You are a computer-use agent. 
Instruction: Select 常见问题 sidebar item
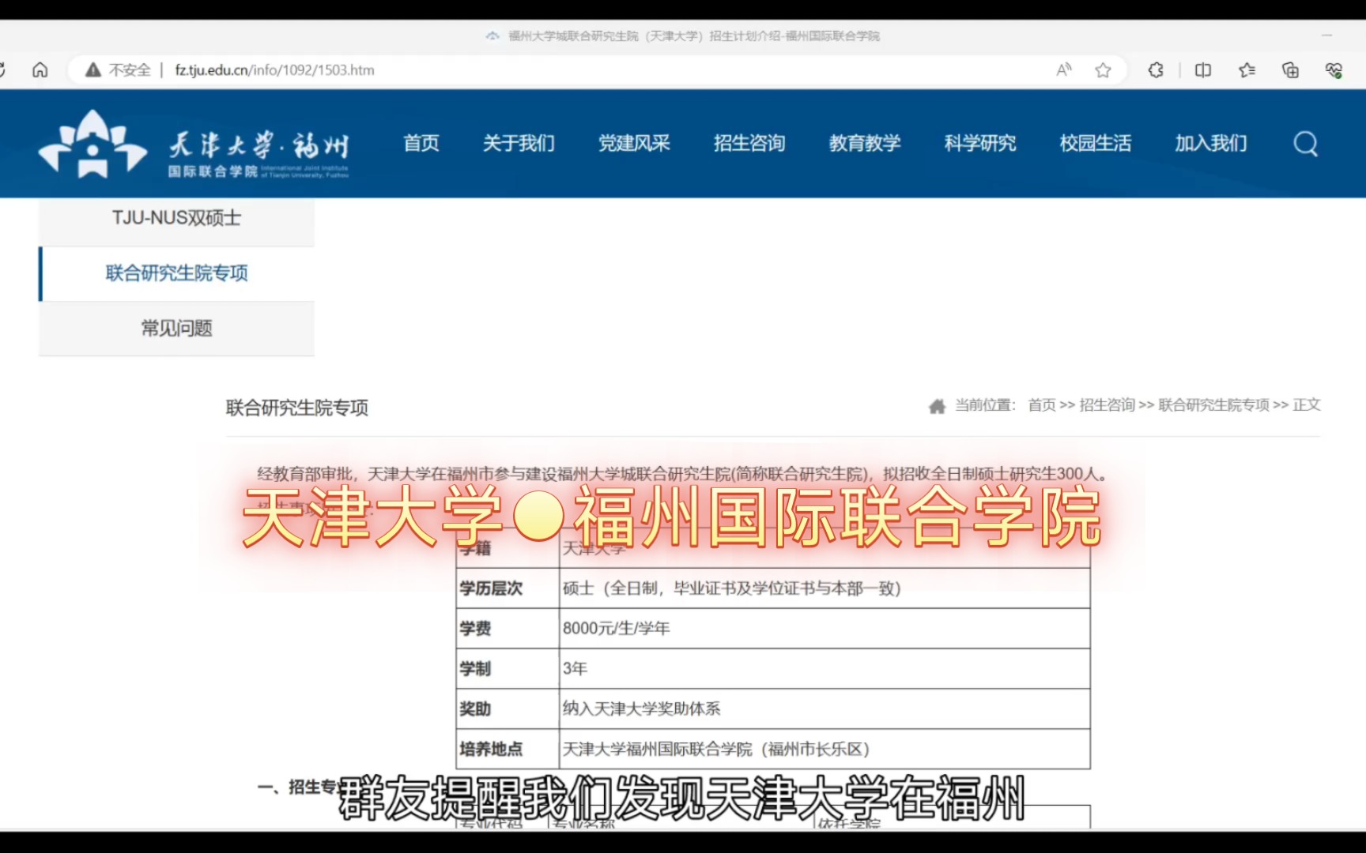click(x=176, y=329)
